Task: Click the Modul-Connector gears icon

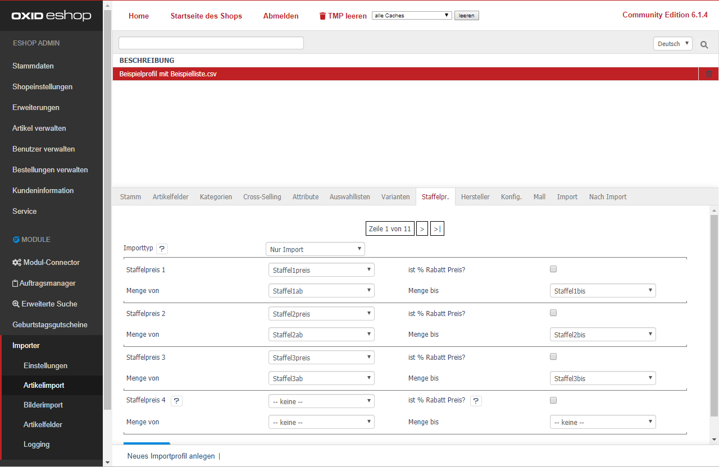Action: click(x=17, y=263)
